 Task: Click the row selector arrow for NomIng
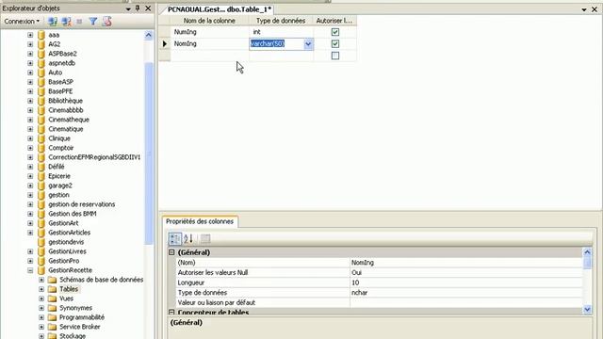pyautogui.click(x=165, y=44)
